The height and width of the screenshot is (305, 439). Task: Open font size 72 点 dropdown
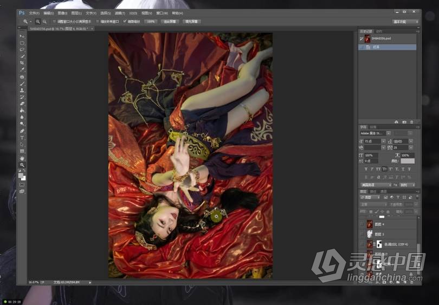383,141
